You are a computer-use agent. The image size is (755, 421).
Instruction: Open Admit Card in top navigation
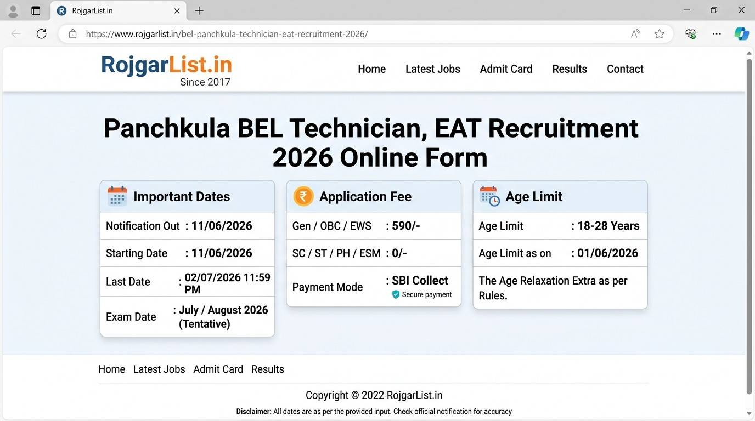[506, 69]
